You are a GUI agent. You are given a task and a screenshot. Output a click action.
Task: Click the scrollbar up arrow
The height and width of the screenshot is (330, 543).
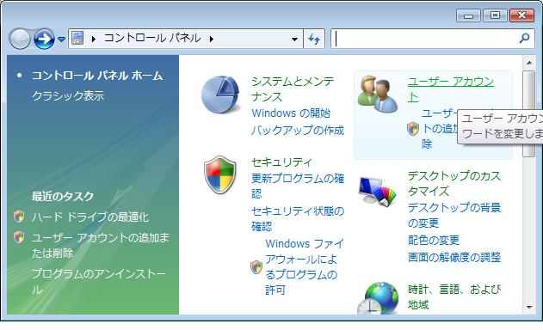pos(529,63)
